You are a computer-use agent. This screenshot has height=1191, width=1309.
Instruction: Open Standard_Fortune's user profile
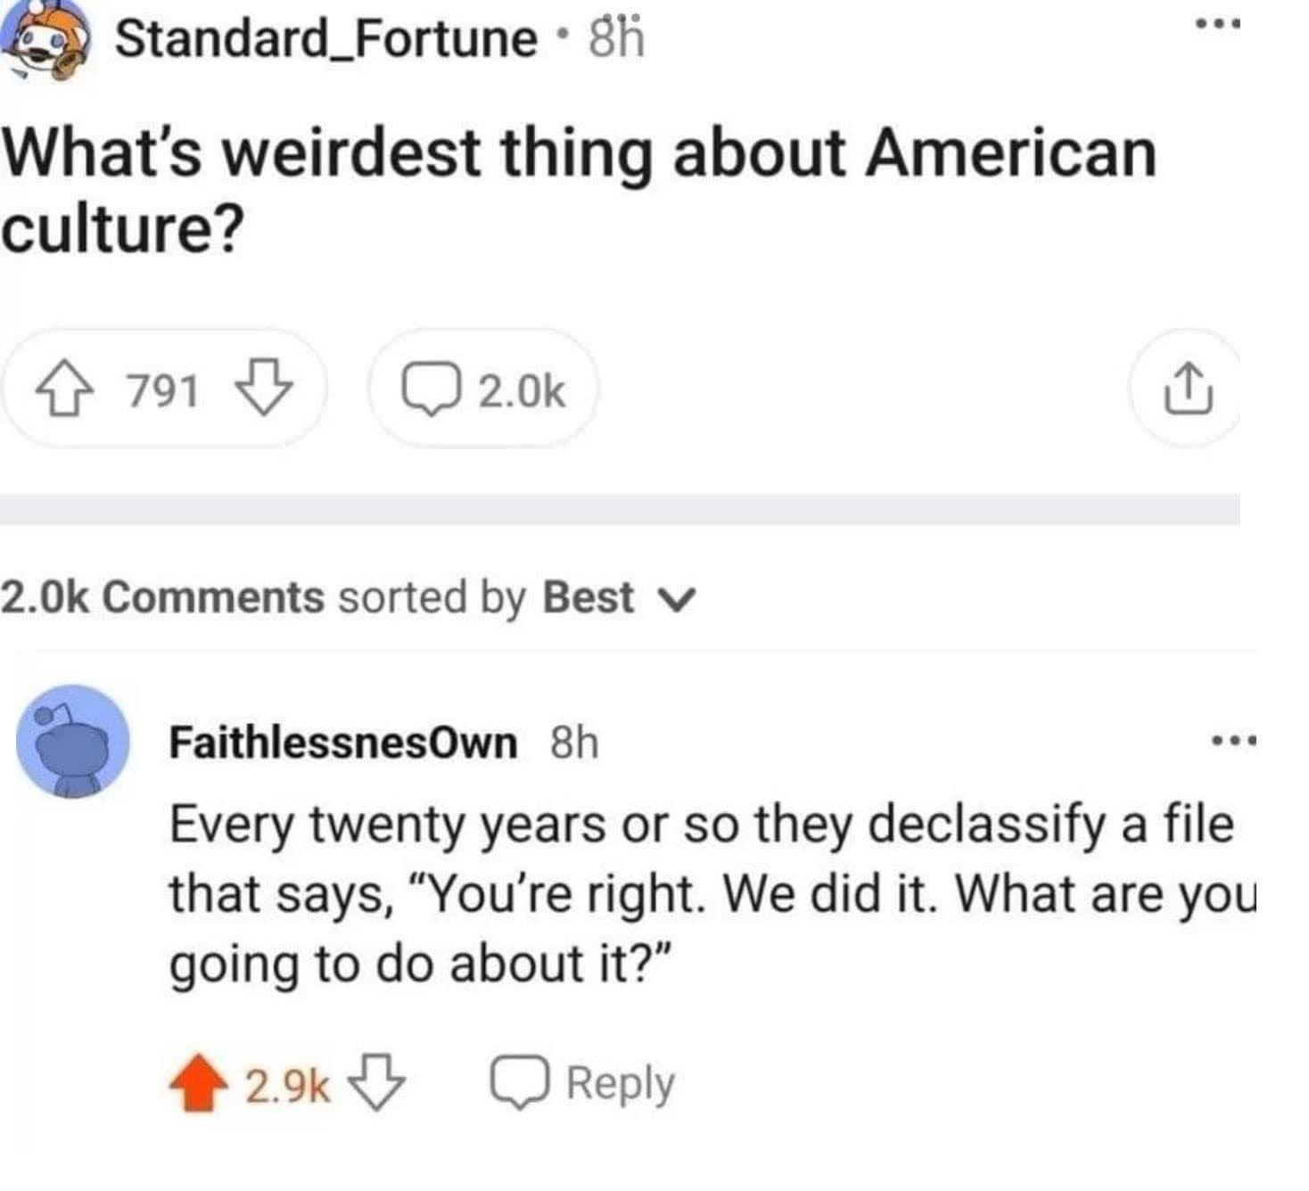tap(325, 39)
